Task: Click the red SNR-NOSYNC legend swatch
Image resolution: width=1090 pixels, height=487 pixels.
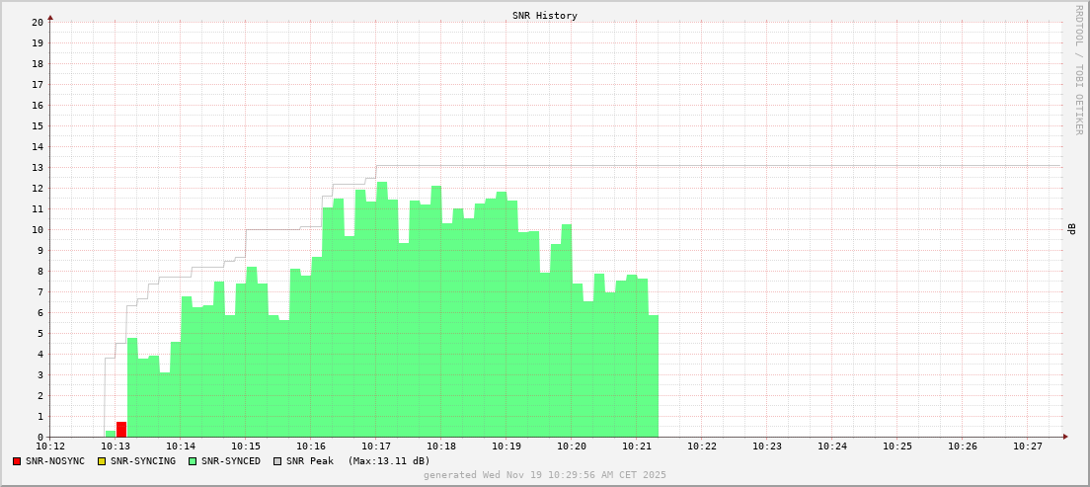Action: point(17,461)
